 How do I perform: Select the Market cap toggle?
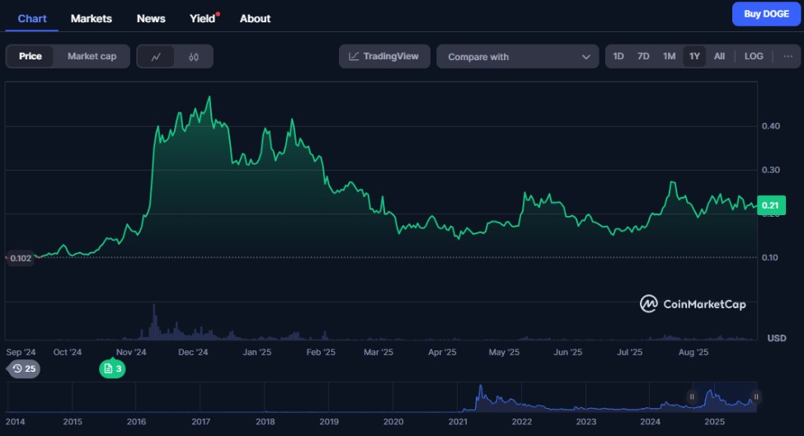click(92, 56)
